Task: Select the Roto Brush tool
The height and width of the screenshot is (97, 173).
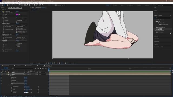Action: click(x=40, y=5)
